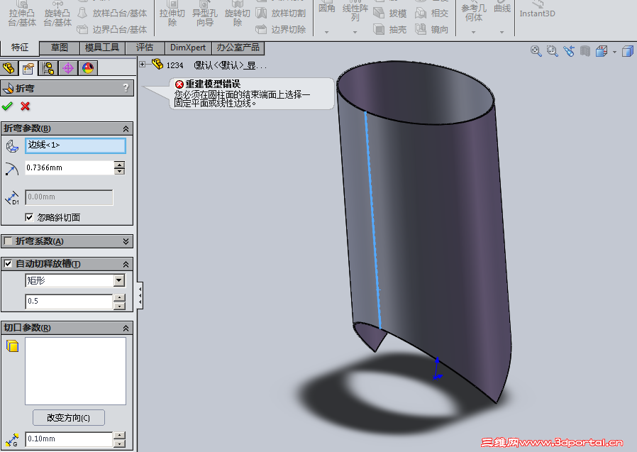
Task: Expand the 1234 tree node
Action: (x=142, y=65)
